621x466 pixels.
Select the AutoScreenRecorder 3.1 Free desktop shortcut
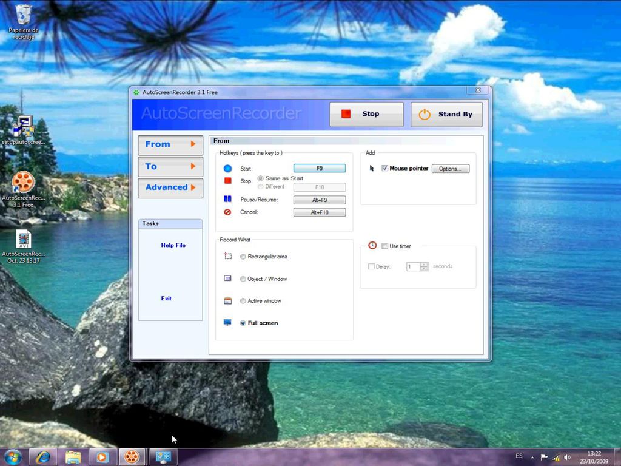pyautogui.click(x=24, y=189)
